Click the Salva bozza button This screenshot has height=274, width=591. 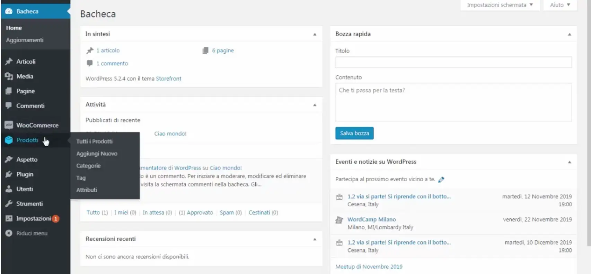point(354,133)
